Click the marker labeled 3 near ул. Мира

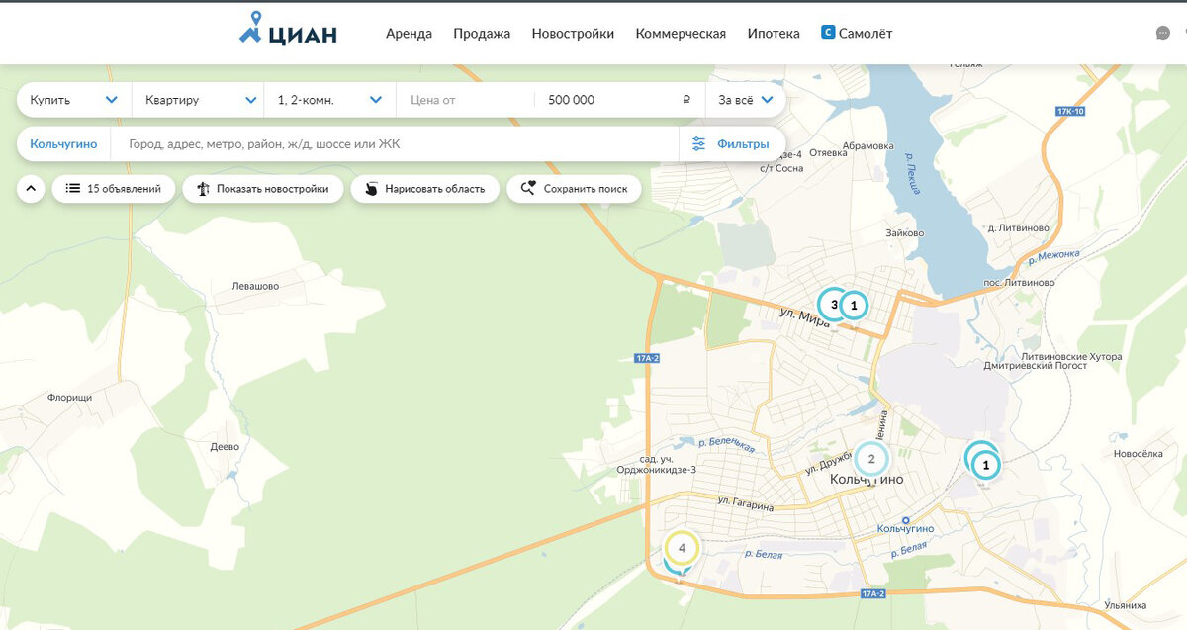(x=834, y=305)
